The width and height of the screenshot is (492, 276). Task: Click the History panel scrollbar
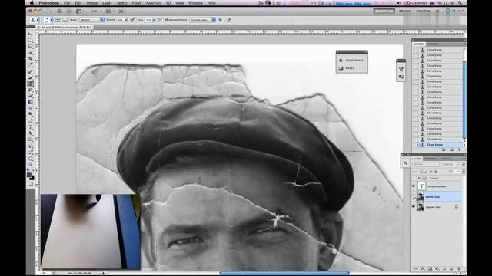coord(464,99)
